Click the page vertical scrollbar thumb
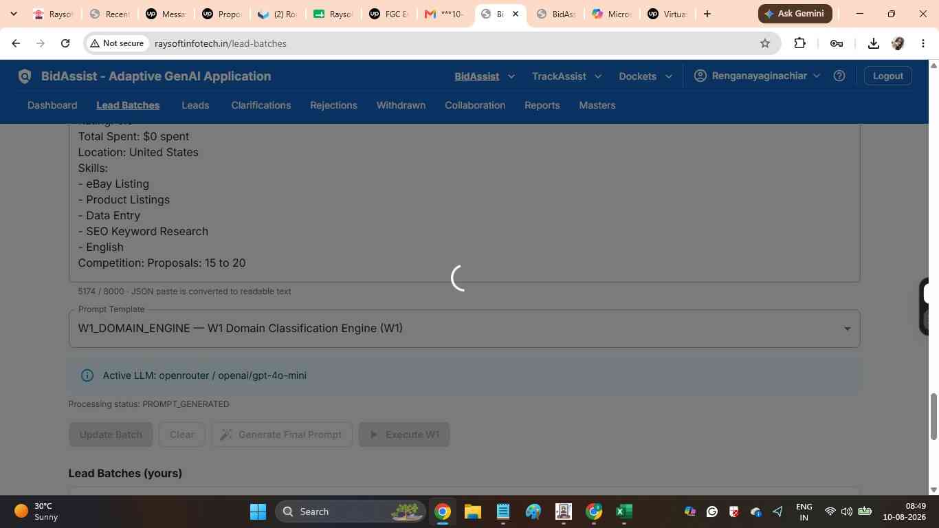Viewport: 939px width, 528px height. tap(934, 416)
